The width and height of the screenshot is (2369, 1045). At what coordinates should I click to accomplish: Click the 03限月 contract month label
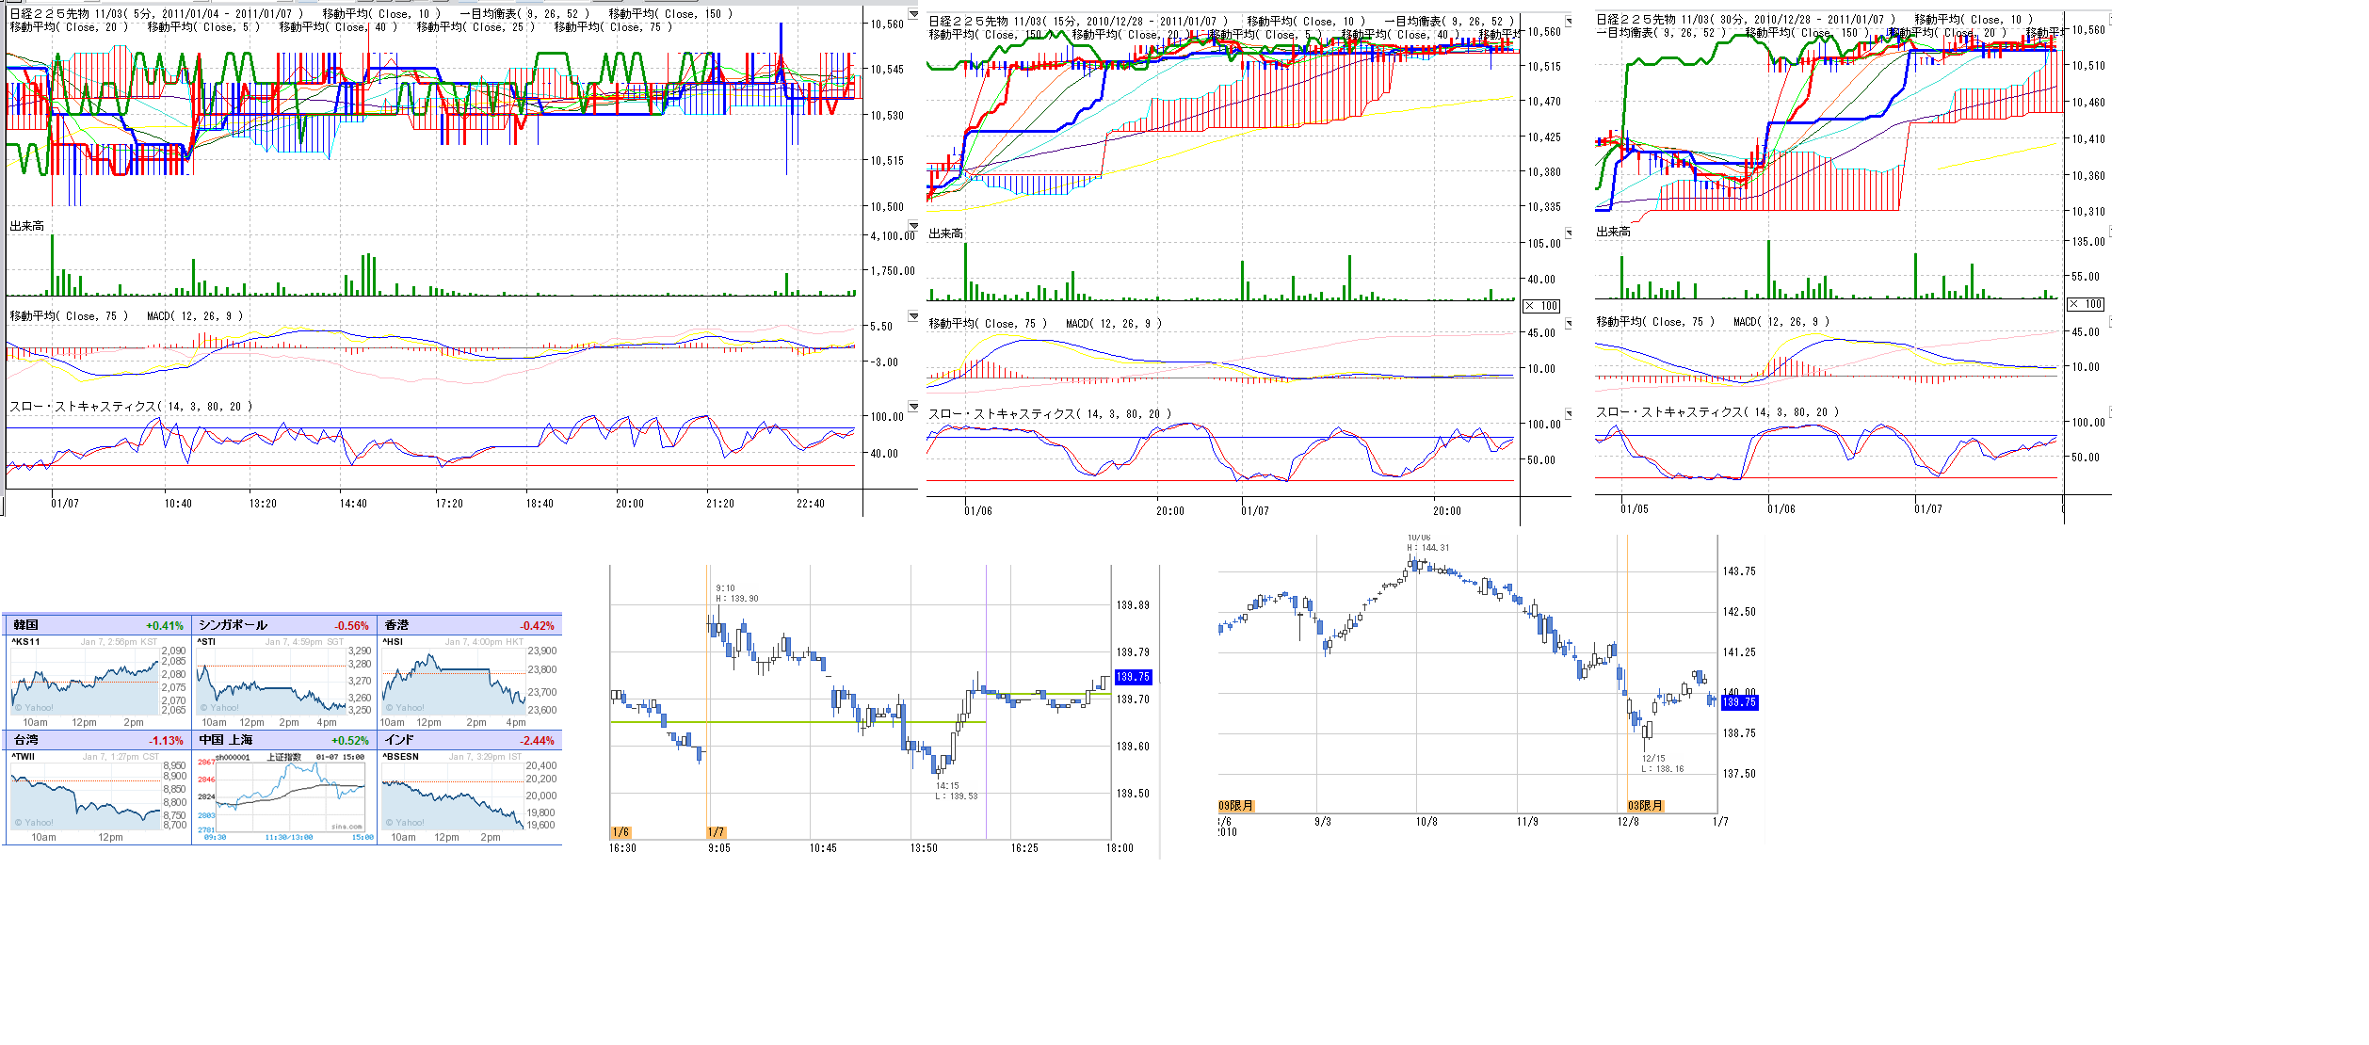click(1645, 806)
